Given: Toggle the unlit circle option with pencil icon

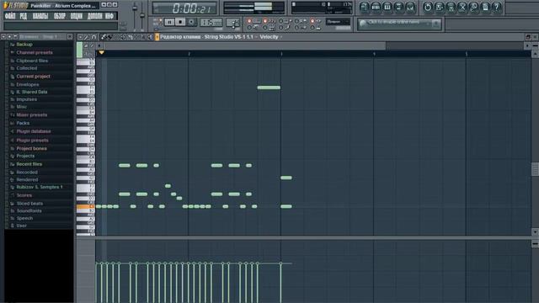Looking at the screenshot, I should pos(280,28).
